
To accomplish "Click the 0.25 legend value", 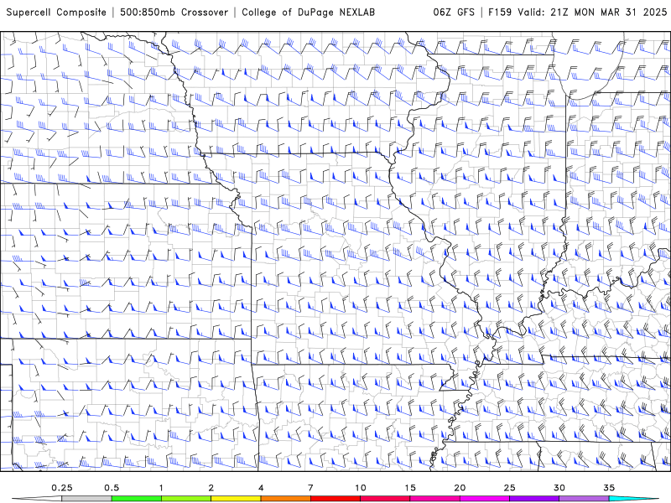I will [x=62, y=488].
